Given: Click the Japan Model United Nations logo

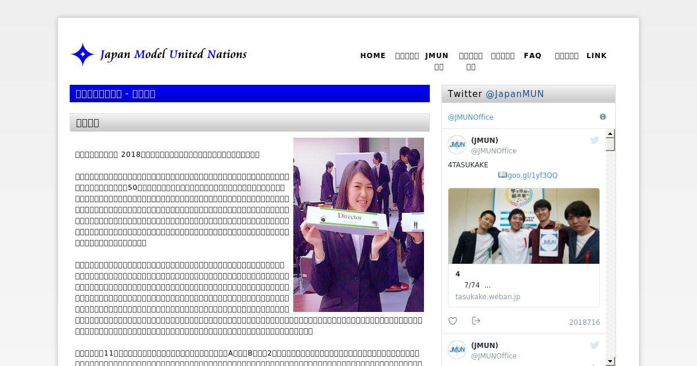Looking at the screenshot, I should 159,55.
